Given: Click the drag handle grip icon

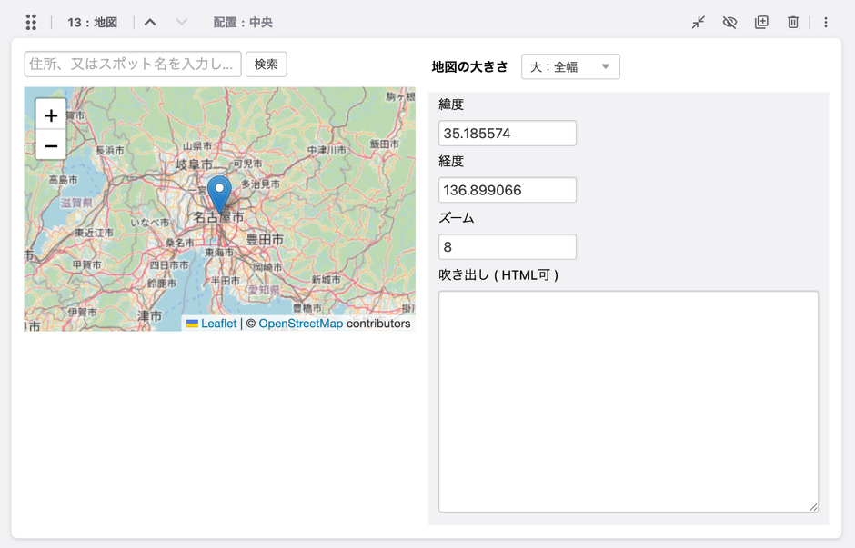Looking at the screenshot, I should pos(31,22).
